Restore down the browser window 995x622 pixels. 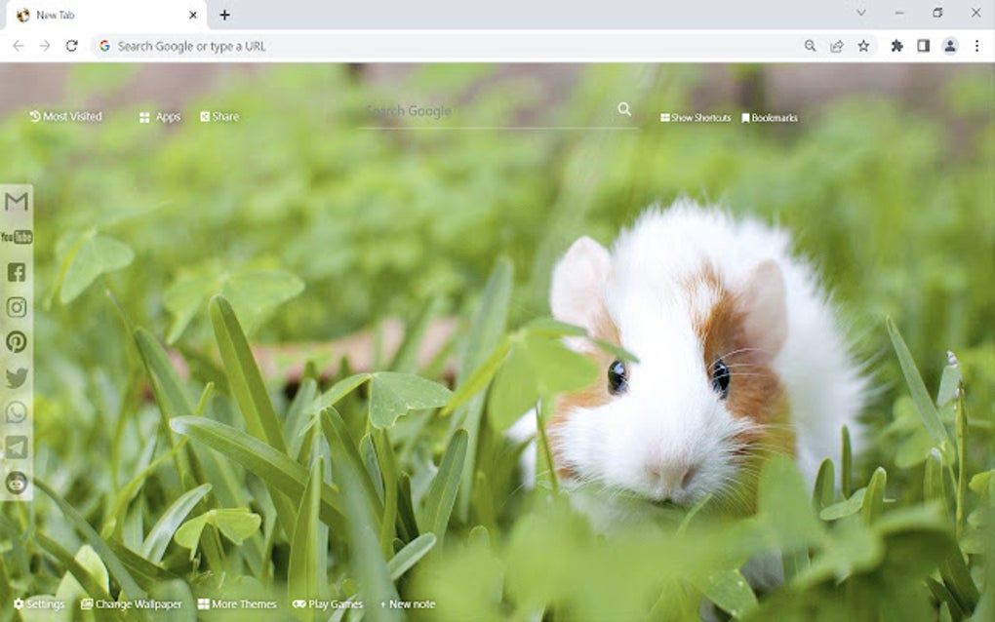937,13
